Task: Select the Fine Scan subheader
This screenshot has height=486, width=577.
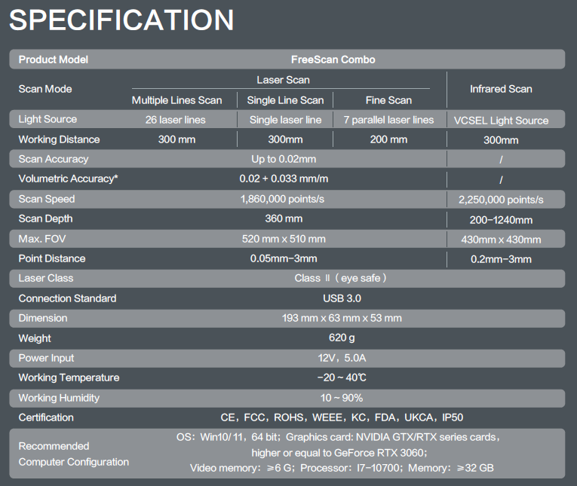Action: [x=388, y=100]
